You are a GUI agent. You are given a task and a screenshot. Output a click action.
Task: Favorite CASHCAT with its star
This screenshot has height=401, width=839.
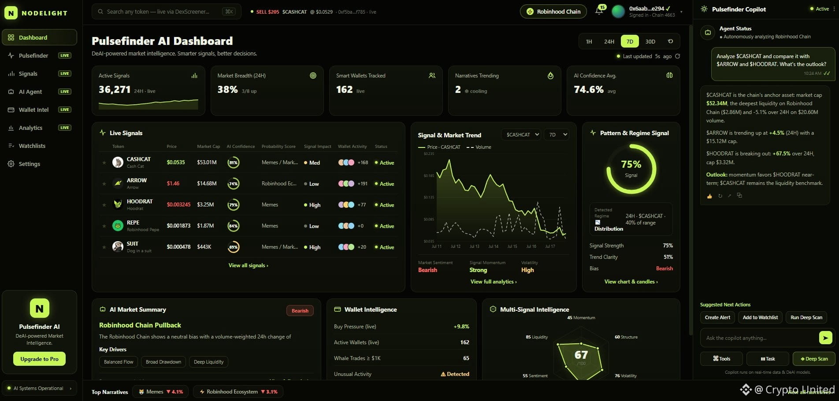point(104,163)
